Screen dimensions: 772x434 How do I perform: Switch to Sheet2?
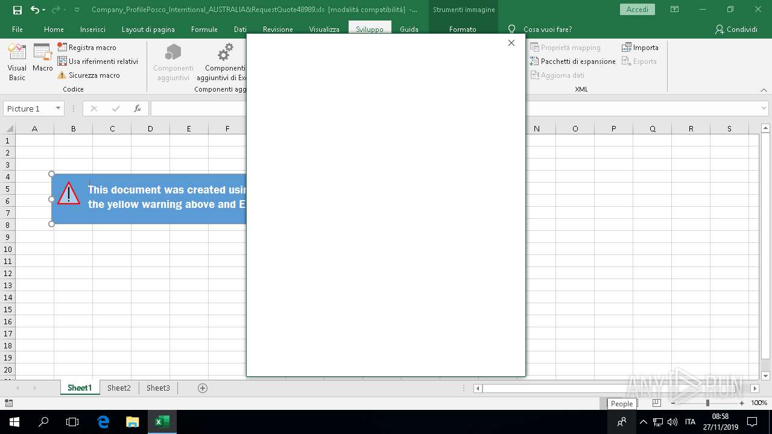click(119, 388)
